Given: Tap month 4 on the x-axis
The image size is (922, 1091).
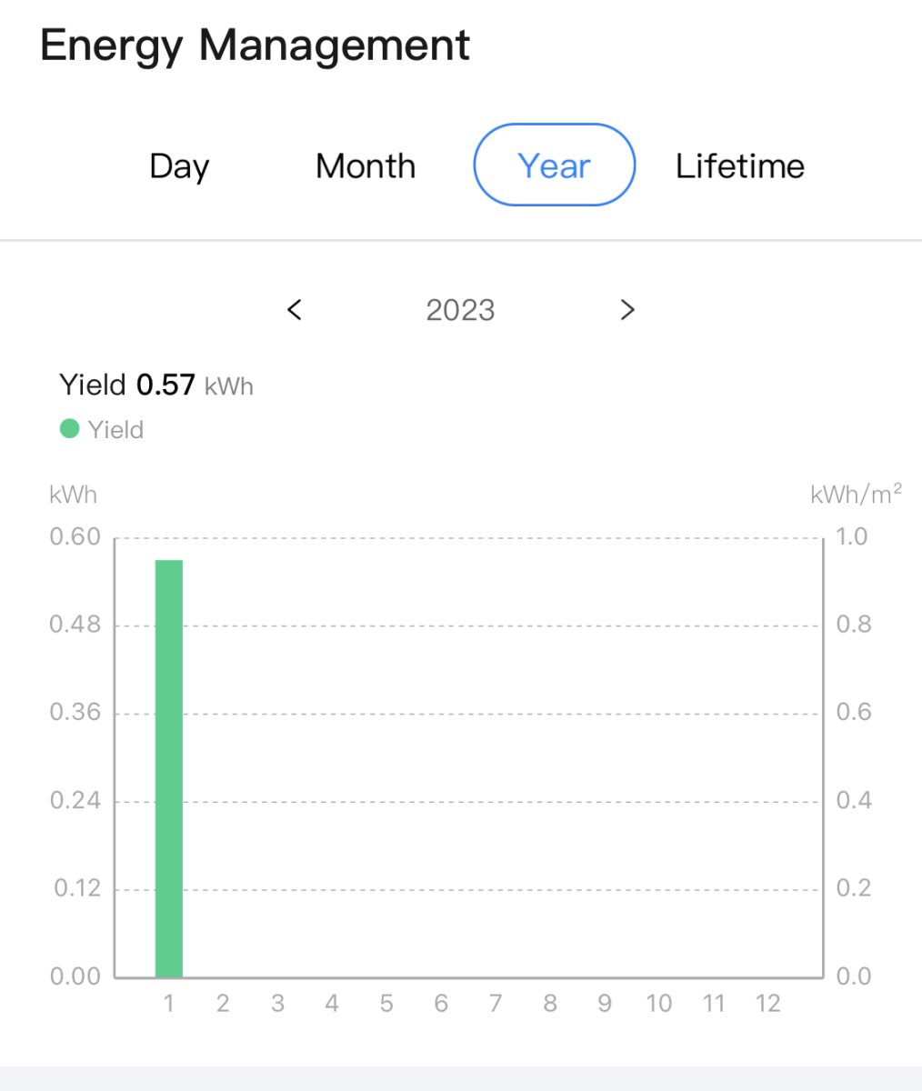Looking at the screenshot, I should (332, 1004).
